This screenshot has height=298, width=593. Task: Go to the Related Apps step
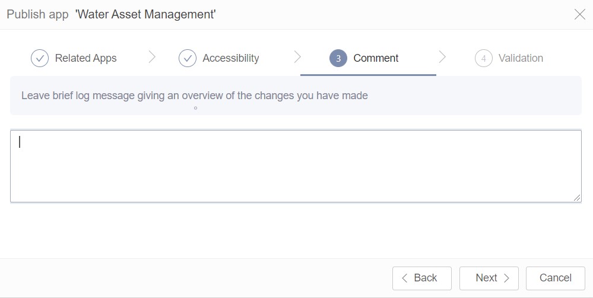click(x=85, y=58)
